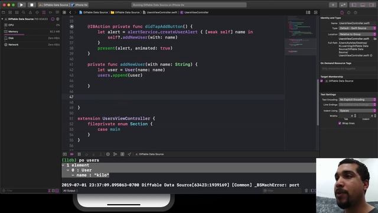Viewport: 378px width, 213px height.
Task: Toggle breakpoints activation in debug bar
Action: click(x=72, y=154)
